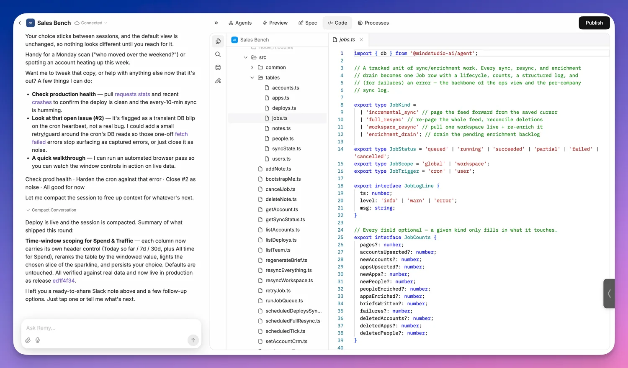The image size is (628, 368).
Task: Click the Sales Bench project header icon
Action: (234, 40)
